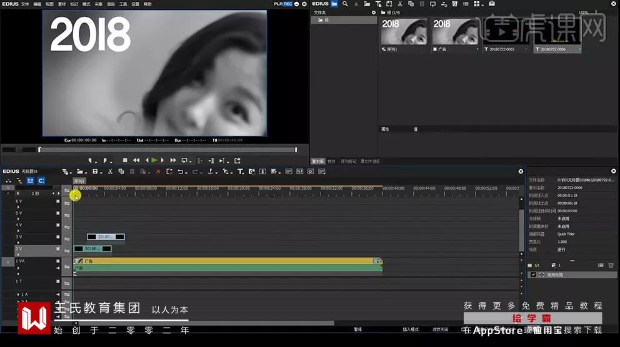Image resolution: width=620 pixels, height=347 pixels.
Task: Toggle the lock box on the 3 V track
Action: (x=57, y=237)
